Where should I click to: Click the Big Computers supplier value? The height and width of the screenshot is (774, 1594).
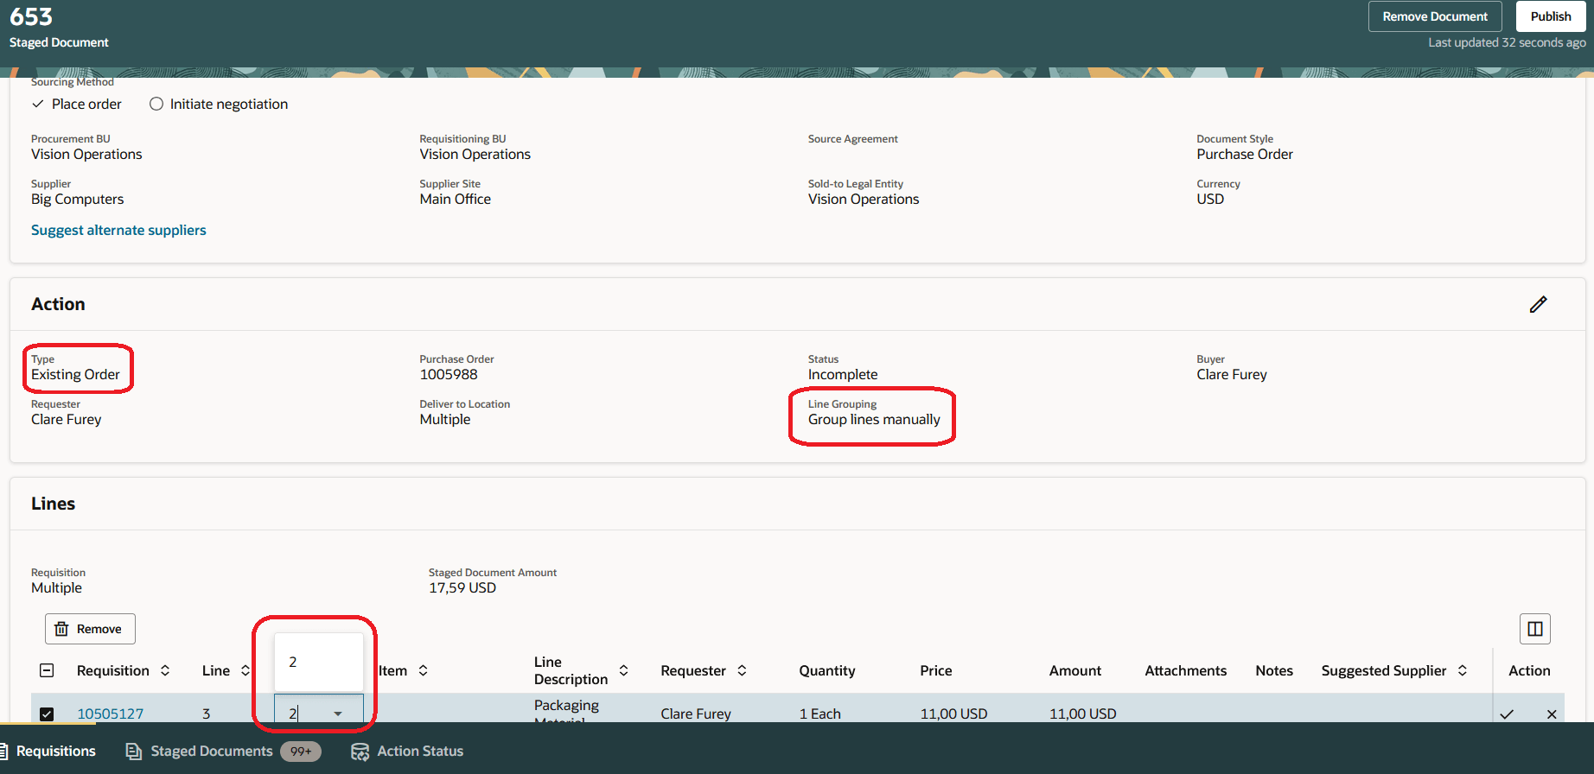[77, 199]
